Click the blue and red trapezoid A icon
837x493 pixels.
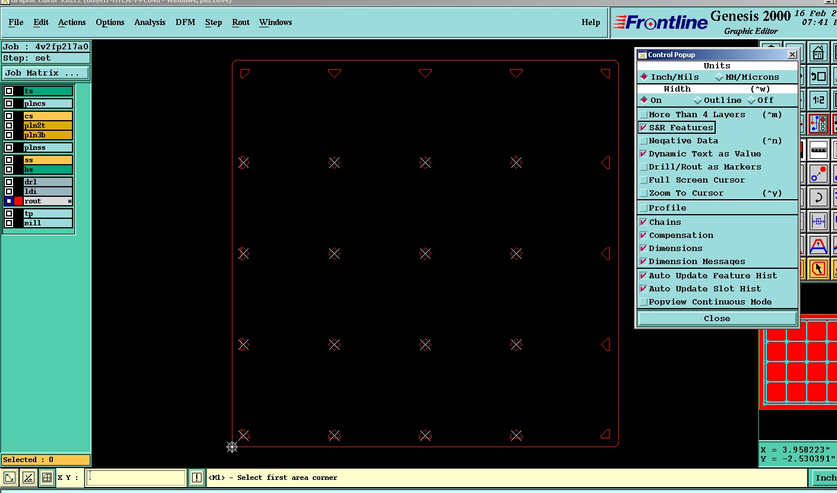coord(819,245)
